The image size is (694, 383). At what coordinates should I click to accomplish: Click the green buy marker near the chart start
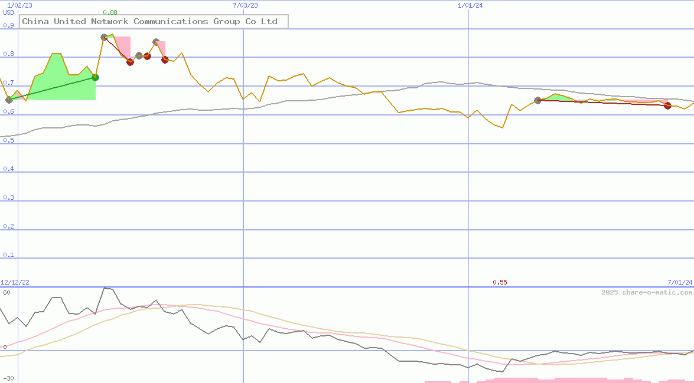[x=96, y=77]
